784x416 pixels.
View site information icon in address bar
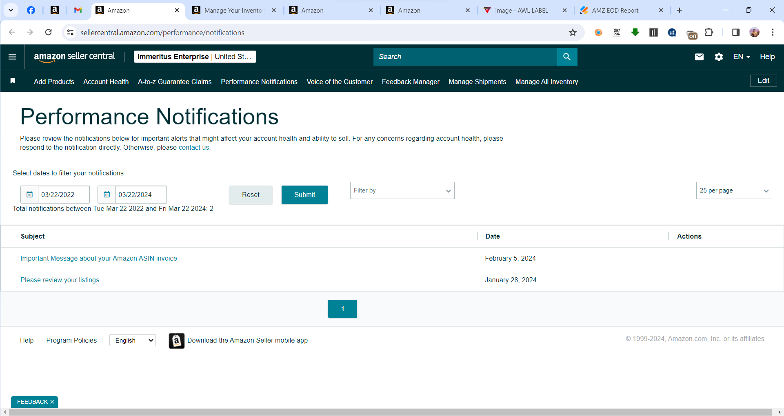[x=71, y=32]
